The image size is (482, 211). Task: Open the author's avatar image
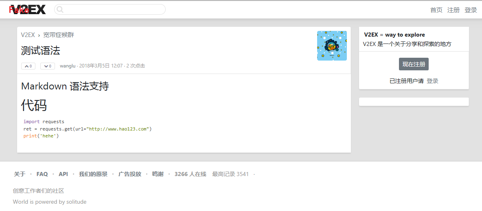pyautogui.click(x=332, y=46)
